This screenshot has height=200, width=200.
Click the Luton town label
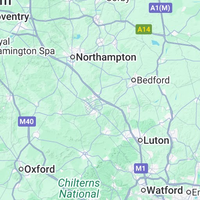tap(156, 141)
